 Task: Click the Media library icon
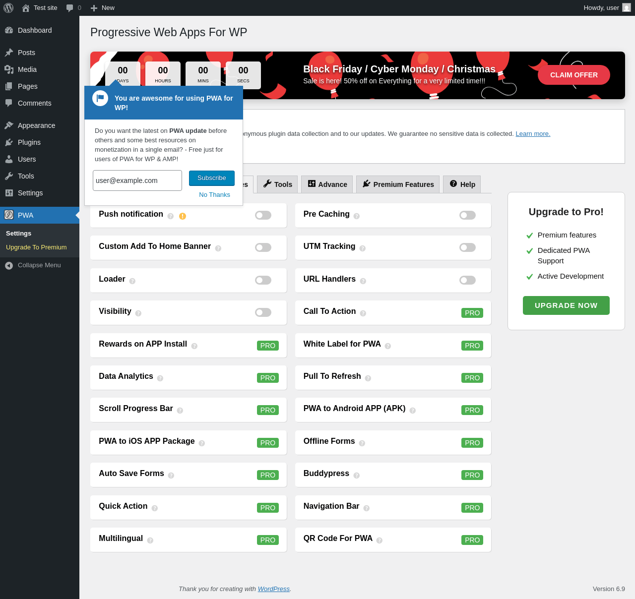click(9, 69)
